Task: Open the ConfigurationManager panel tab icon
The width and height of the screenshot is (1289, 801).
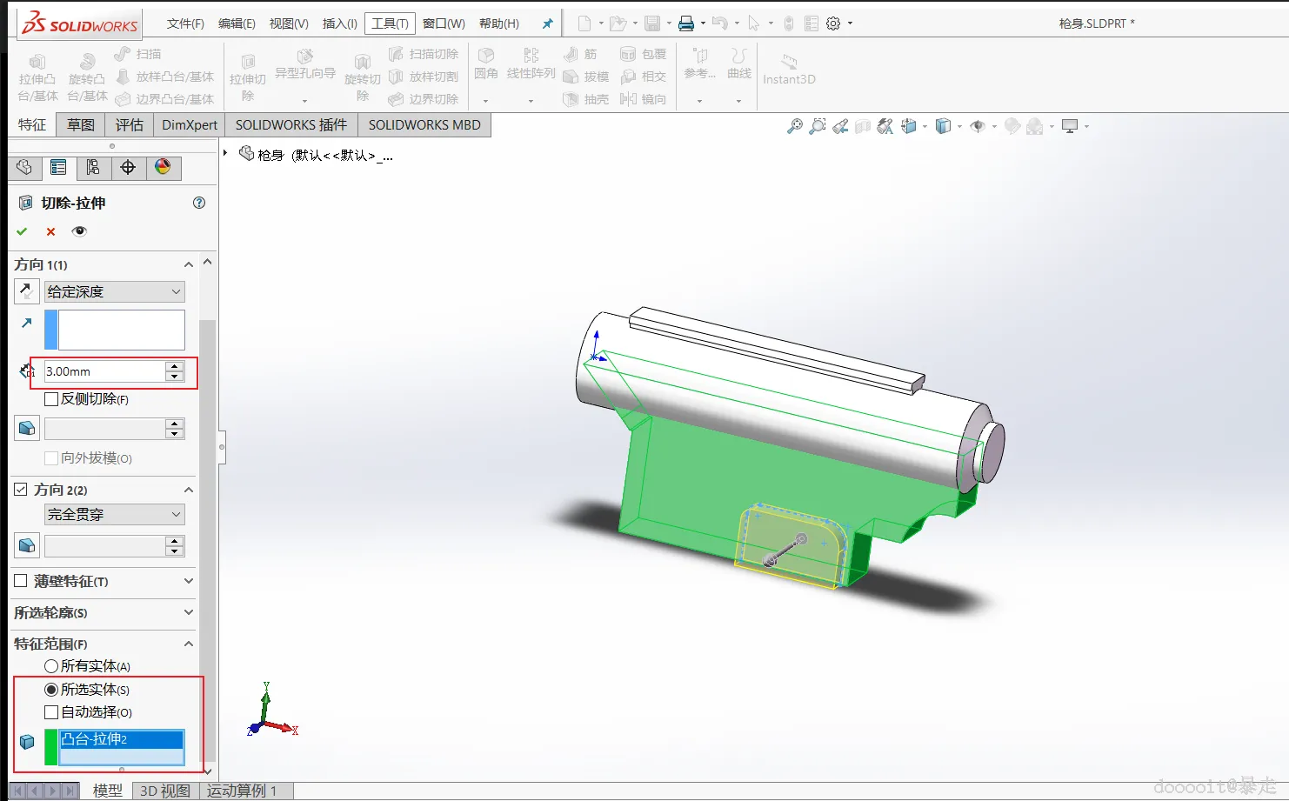Action: [x=93, y=167]
